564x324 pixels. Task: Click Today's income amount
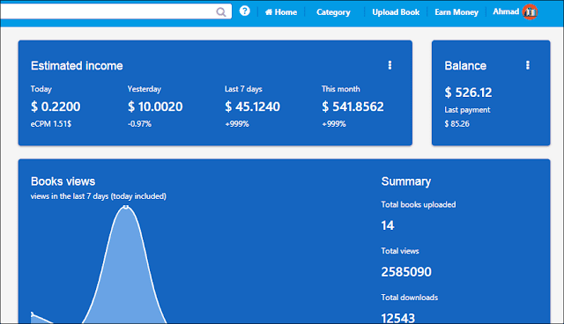56,107
